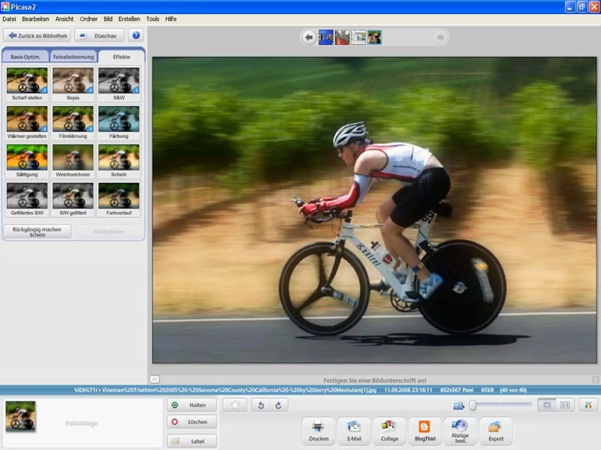Open the Erstellen menu
This screenshot has width=601, height=450.
tap(129, 19)
